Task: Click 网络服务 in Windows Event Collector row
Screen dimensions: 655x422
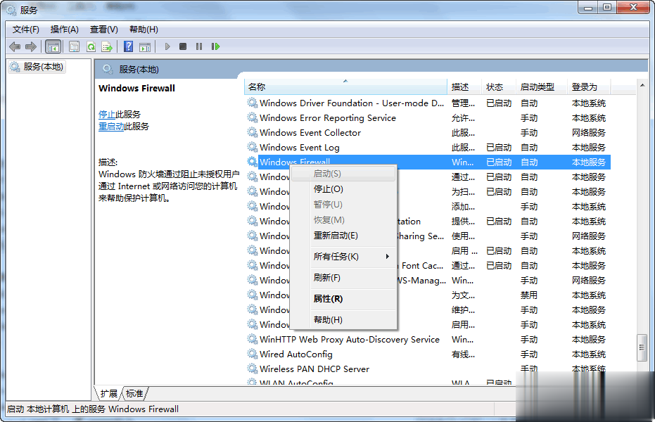Action: (x=588, y=132)
